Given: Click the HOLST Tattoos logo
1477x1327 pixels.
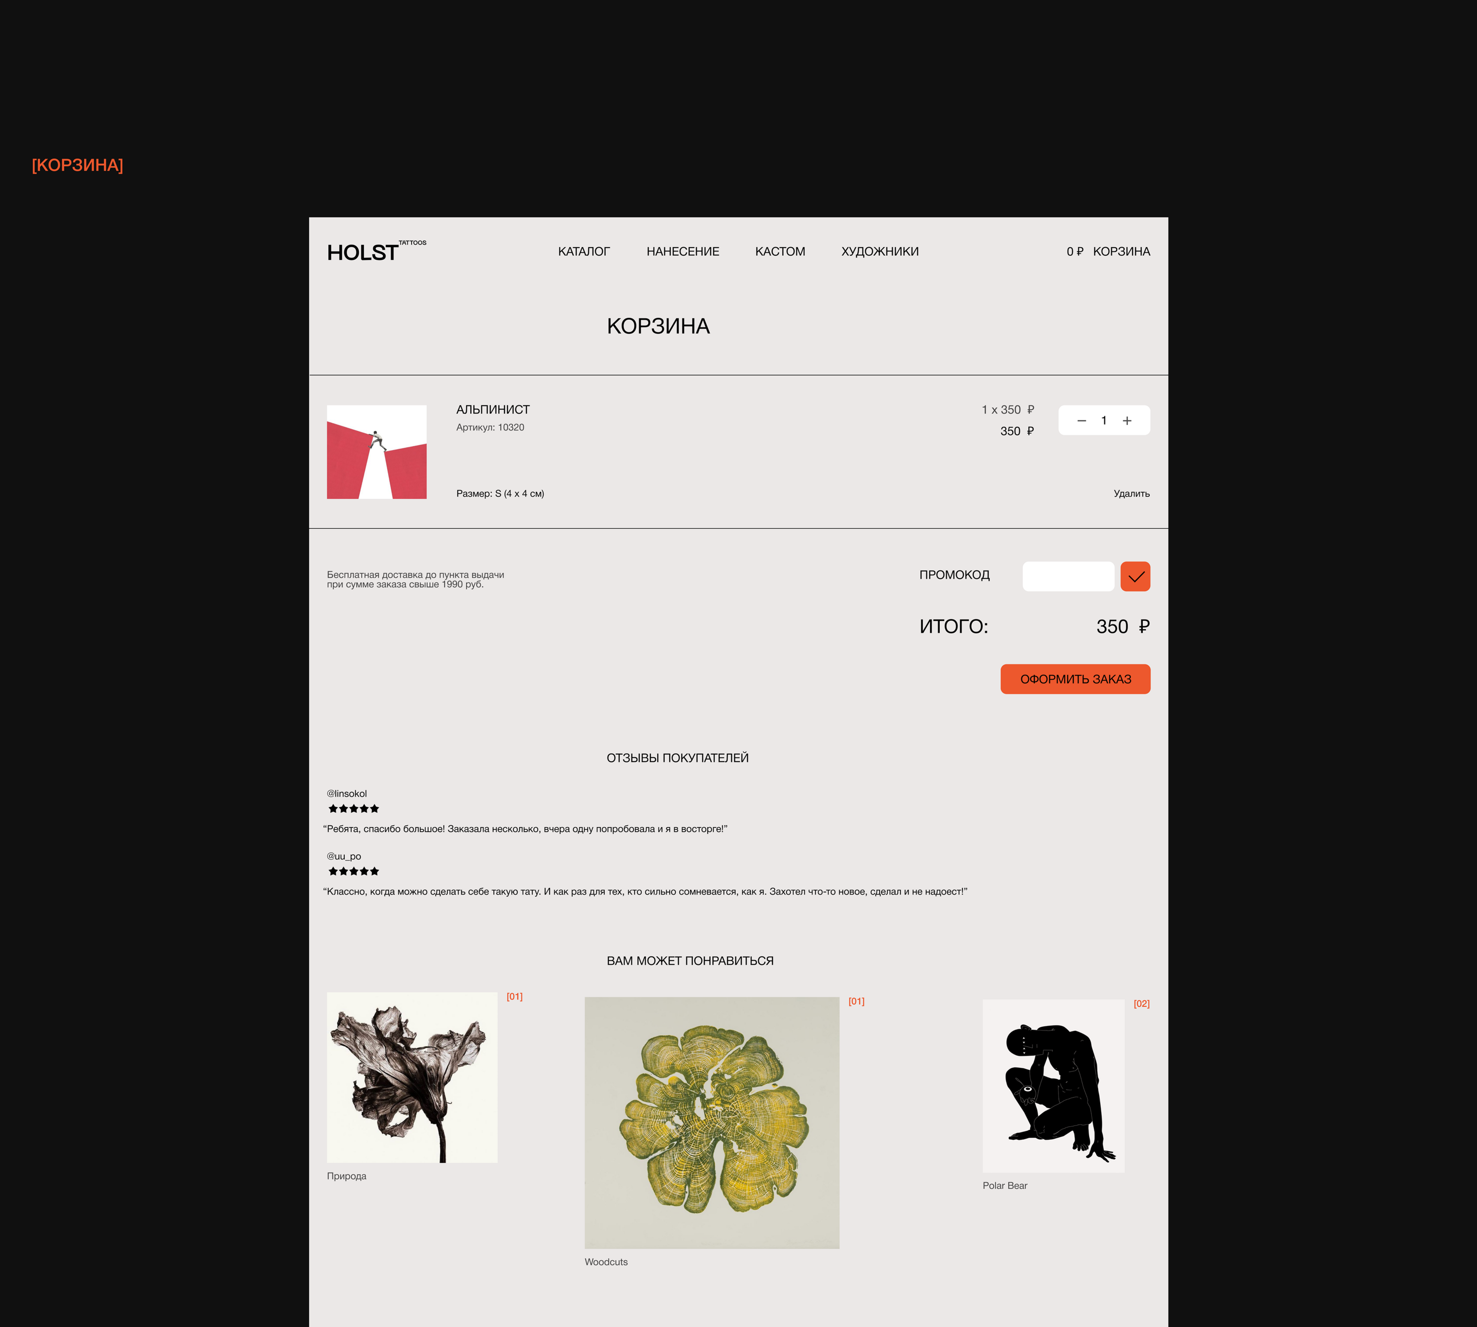Looking at the screenshot, I should [x=376, y=251].
